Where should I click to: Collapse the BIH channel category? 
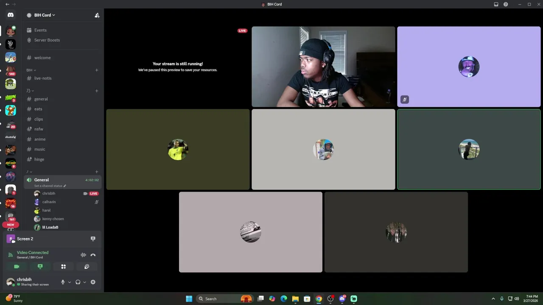[31, 70]
